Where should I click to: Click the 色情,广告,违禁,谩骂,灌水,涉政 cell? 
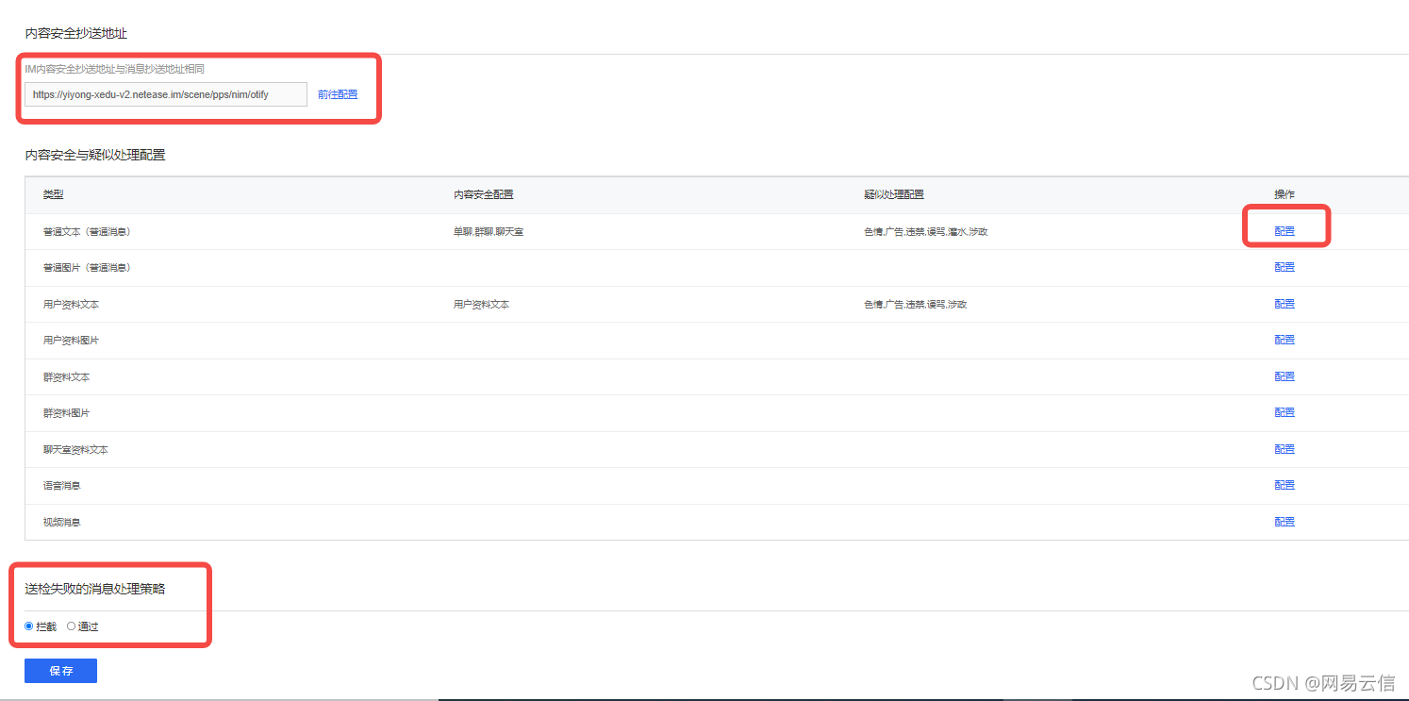pyautogui.click(x=925, y=231)
